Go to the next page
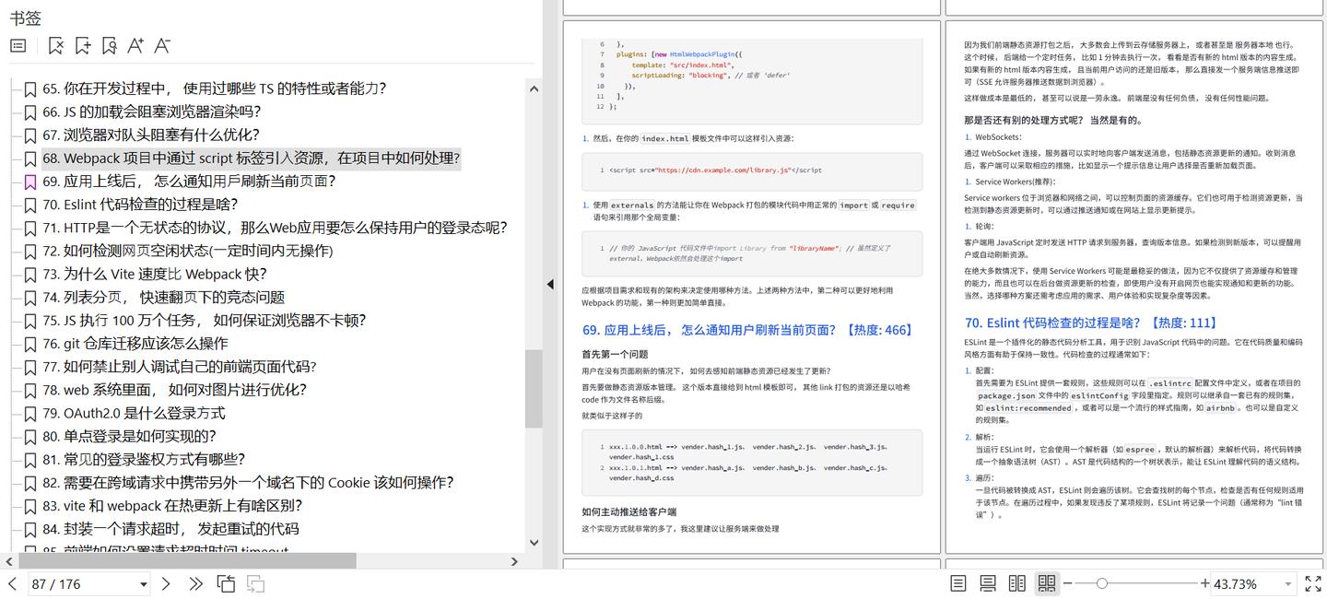Viewport: 1327px width, 599px height. 165,583
